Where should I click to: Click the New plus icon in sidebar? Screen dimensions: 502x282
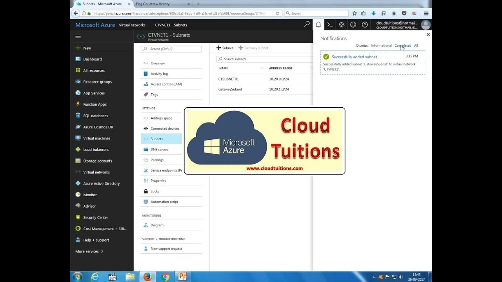click(x=78, y=48)
